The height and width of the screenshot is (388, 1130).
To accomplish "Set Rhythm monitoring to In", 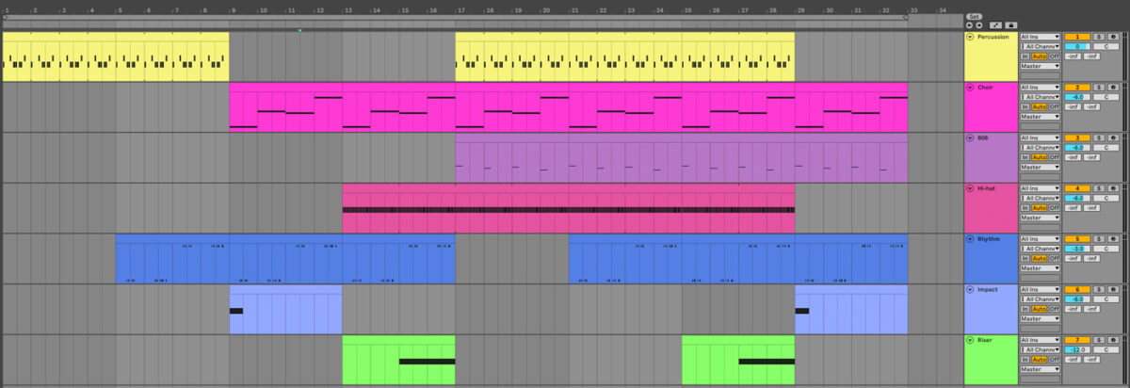I will pyautogui.click(x=1025, y=259).
